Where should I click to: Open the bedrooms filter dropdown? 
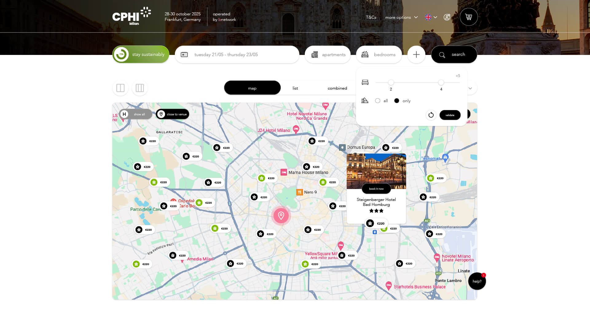[x=379, y=55]
